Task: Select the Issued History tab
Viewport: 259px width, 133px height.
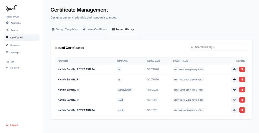Action: point(123,29)
